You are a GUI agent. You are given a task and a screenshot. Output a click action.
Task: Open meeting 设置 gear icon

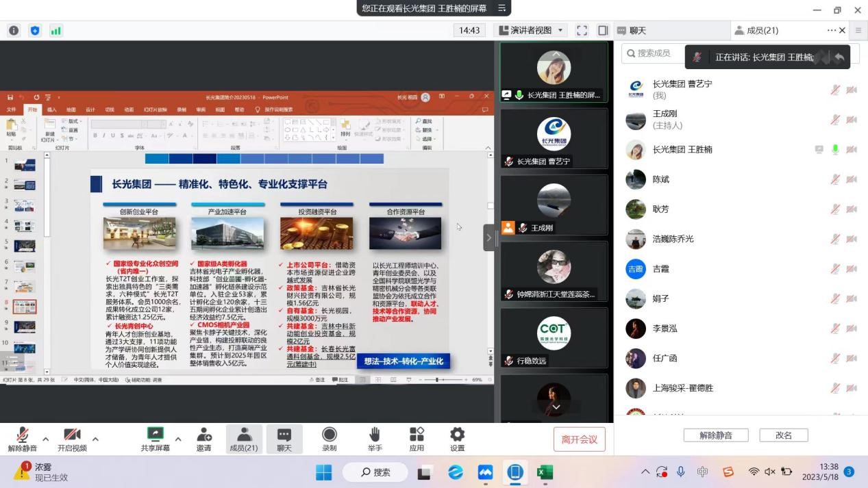point(457,439)
